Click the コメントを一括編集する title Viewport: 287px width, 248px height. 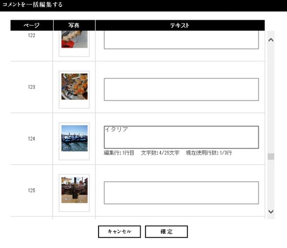click(x=33, y=4)
